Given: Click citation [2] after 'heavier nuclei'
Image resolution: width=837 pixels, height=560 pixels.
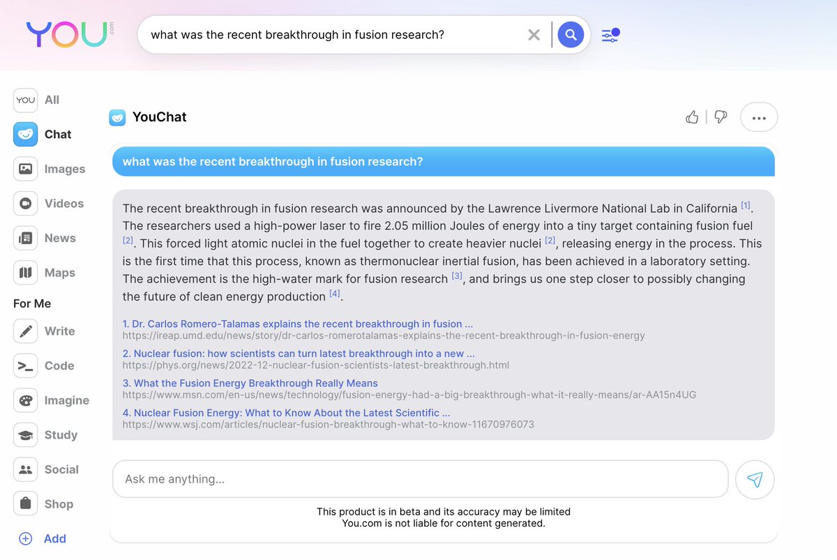Looking at the screenshot, I should pyautogui.click(x=550, y=241).
